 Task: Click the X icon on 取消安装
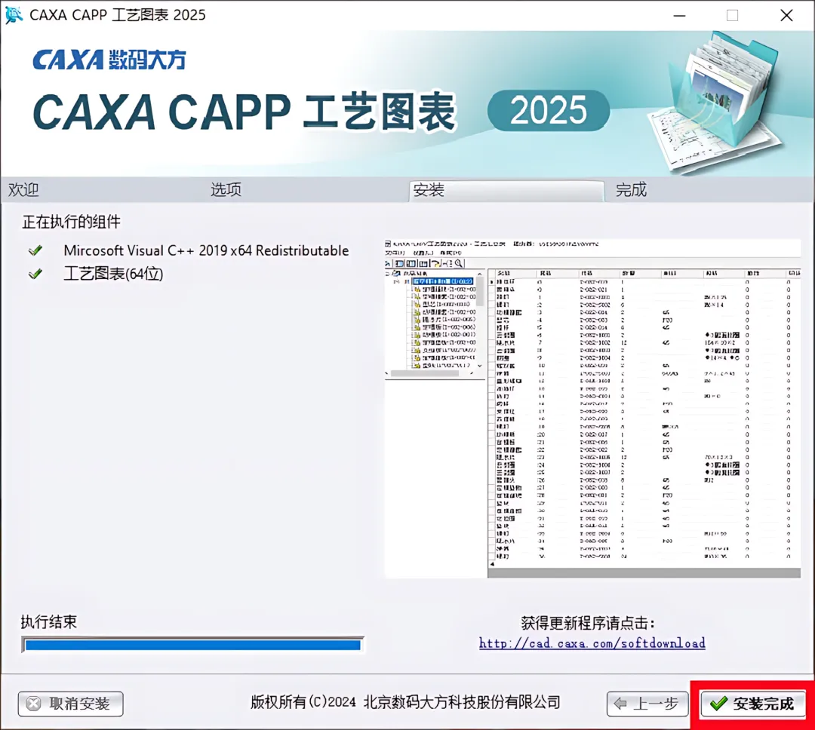pyautogui.click(x=34, y=704)
